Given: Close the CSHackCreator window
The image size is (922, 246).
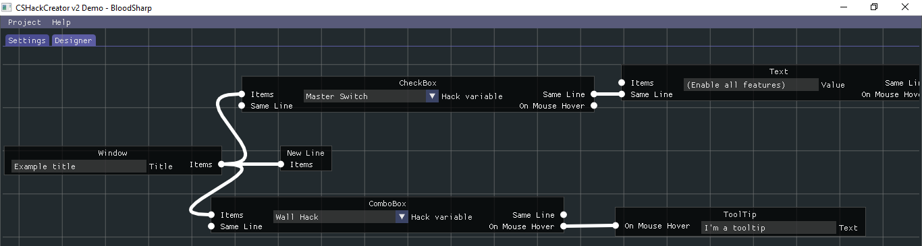Looking at the screenshot, I should (905, 7).
